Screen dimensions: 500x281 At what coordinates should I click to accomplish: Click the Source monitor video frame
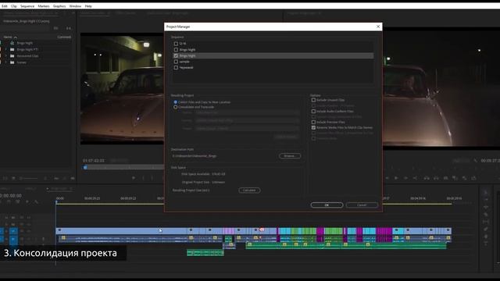tap(122, 88)
